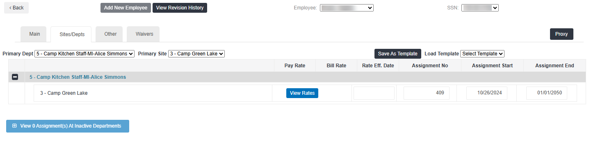Expand the Primary Site dropdown
This screenshot has width=598, height=167.
196,54
